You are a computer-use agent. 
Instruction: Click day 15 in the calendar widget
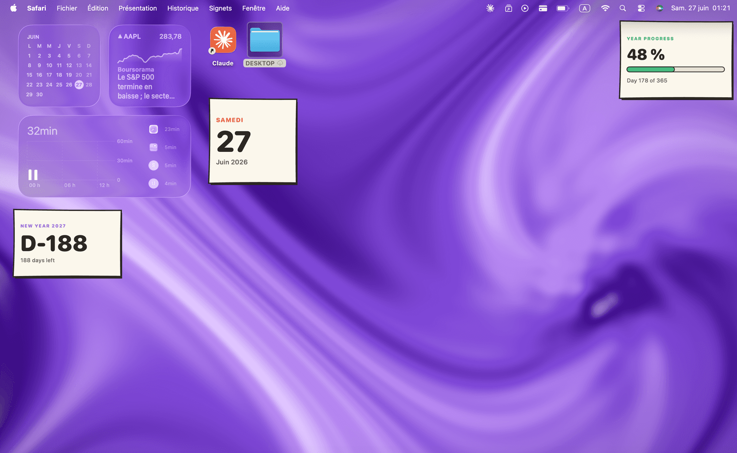point(29,75)
